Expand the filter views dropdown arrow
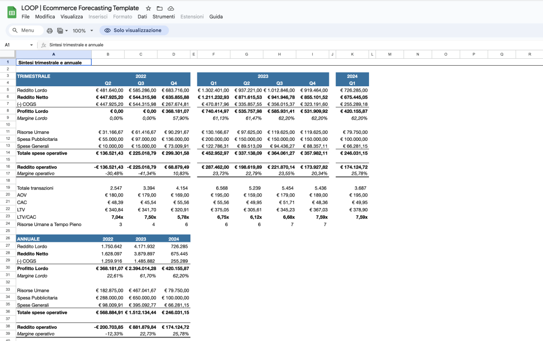 (x=66, y=30)
